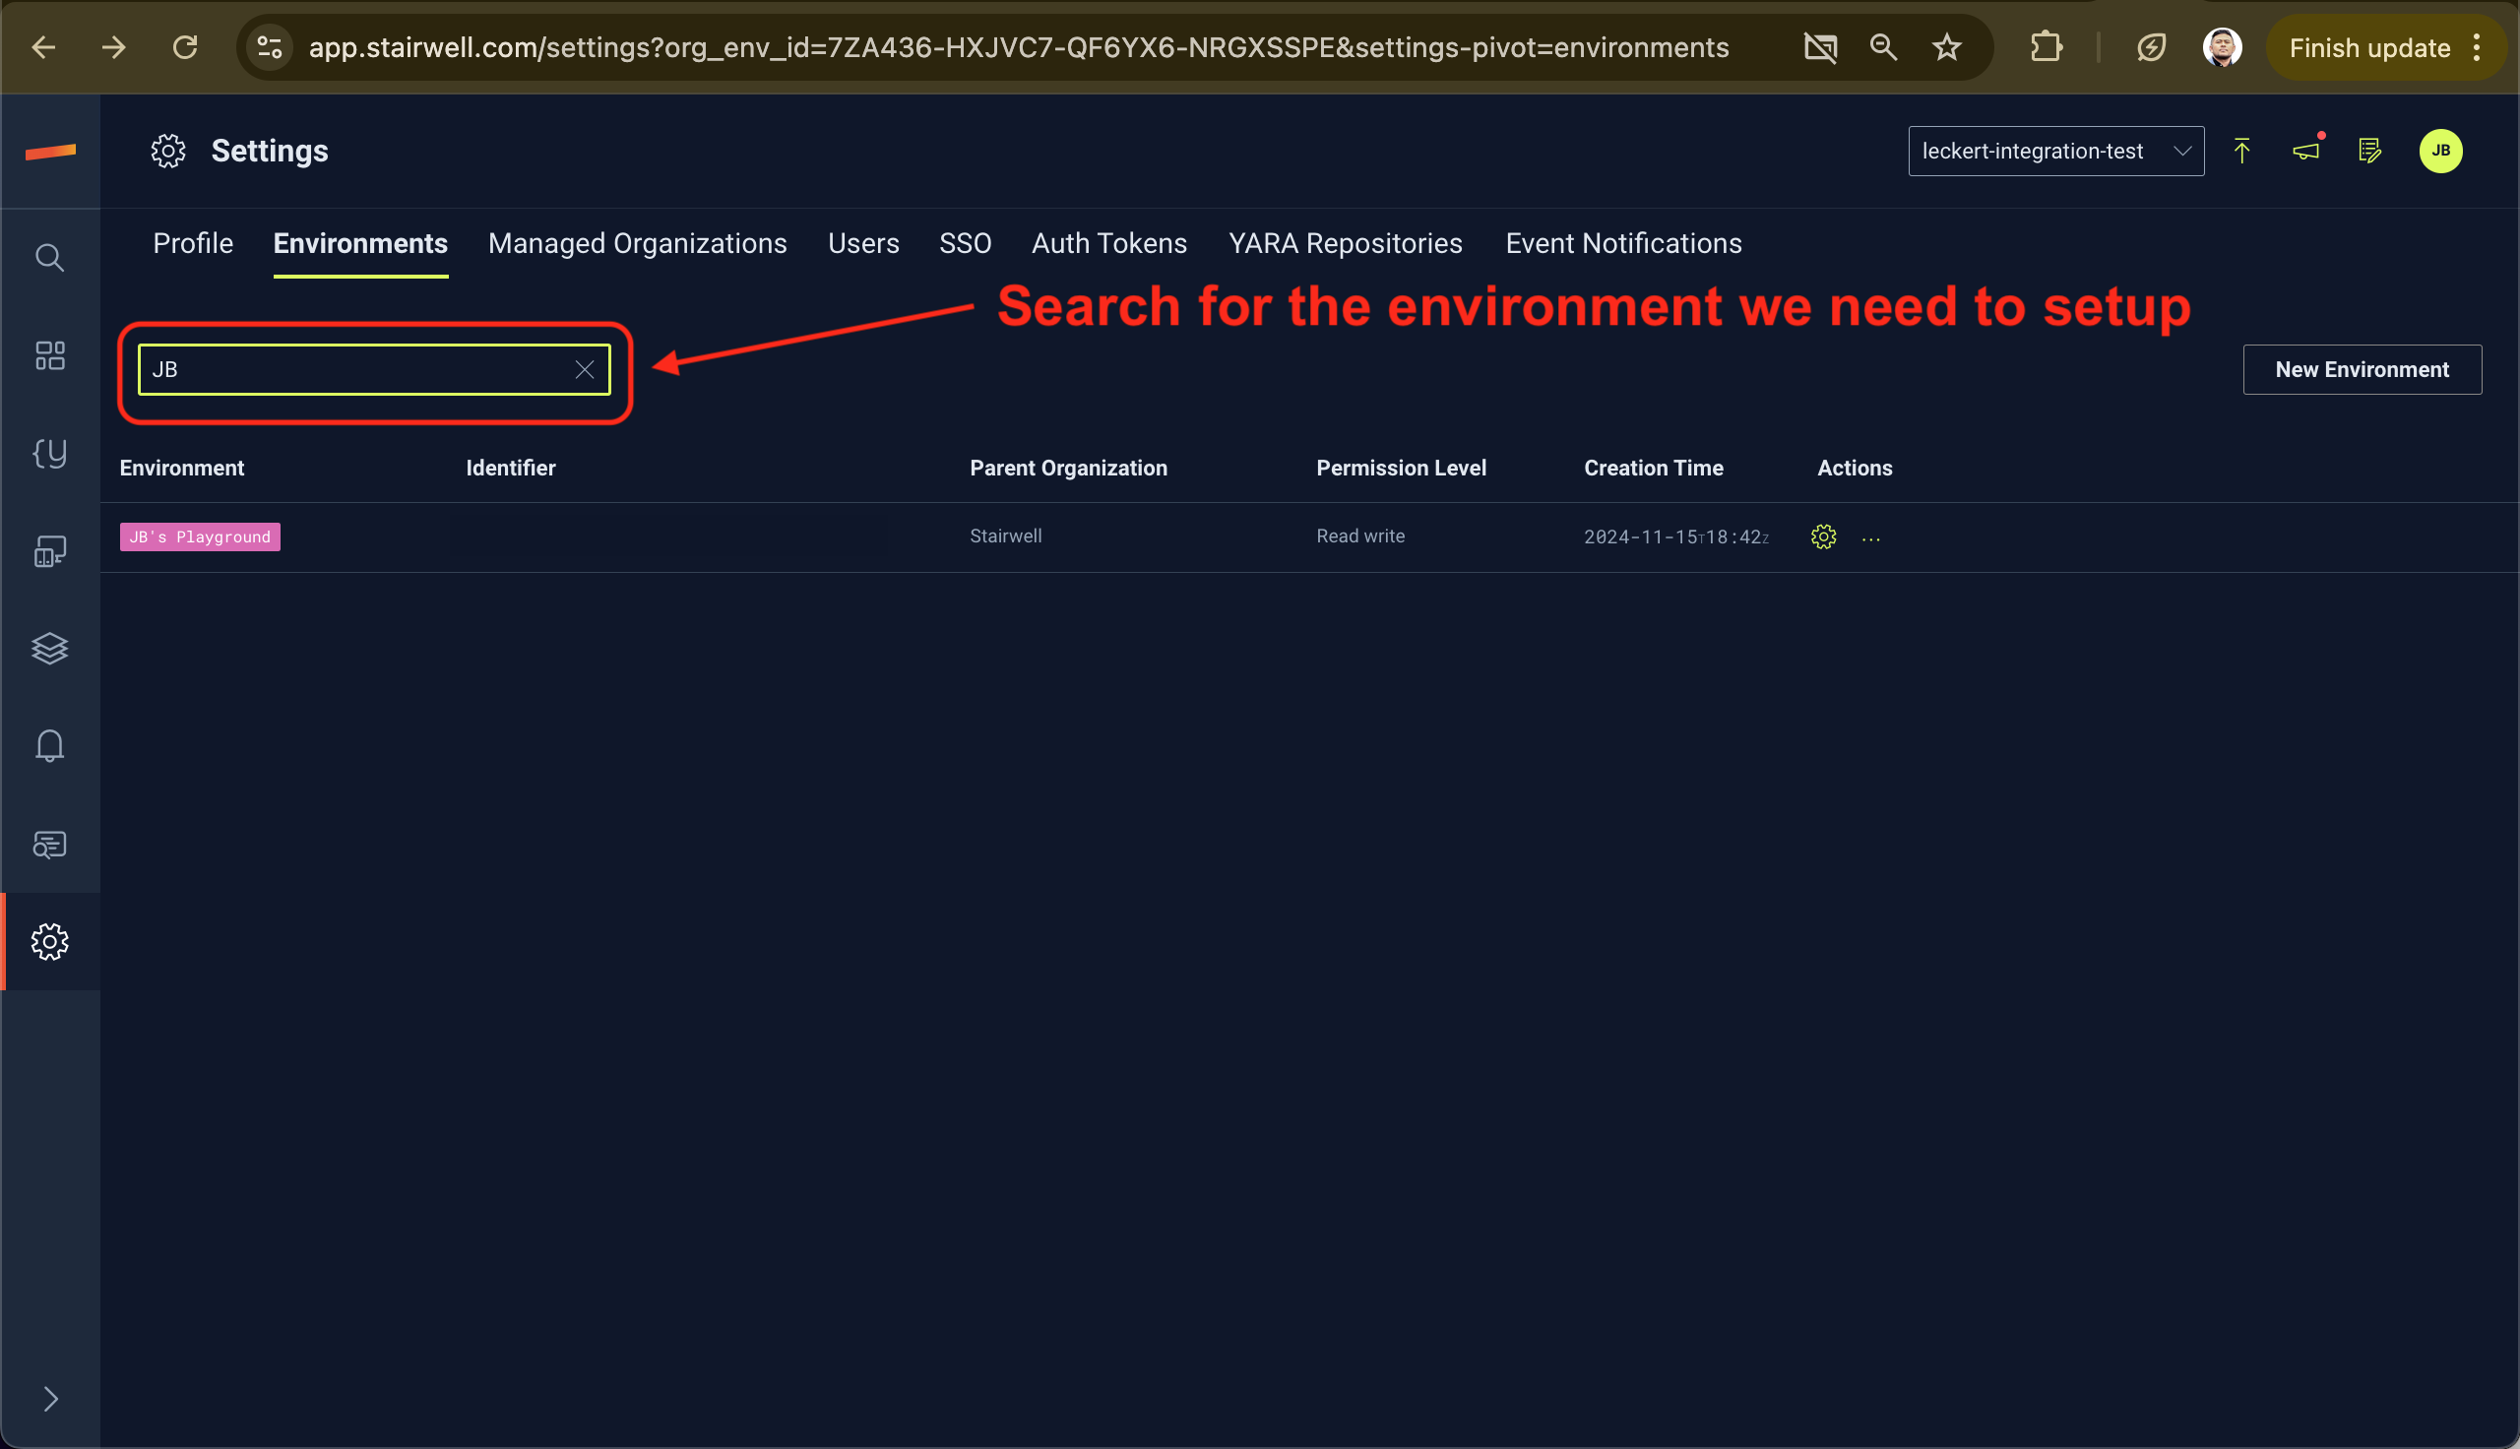Click the performance leaf icon in toolbar
Image resolution: width=2520 pixels, height=1449 pixels.
[x=2151, y=47]
